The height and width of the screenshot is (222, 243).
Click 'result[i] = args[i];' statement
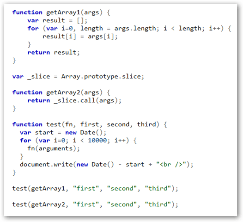point(80,37)
